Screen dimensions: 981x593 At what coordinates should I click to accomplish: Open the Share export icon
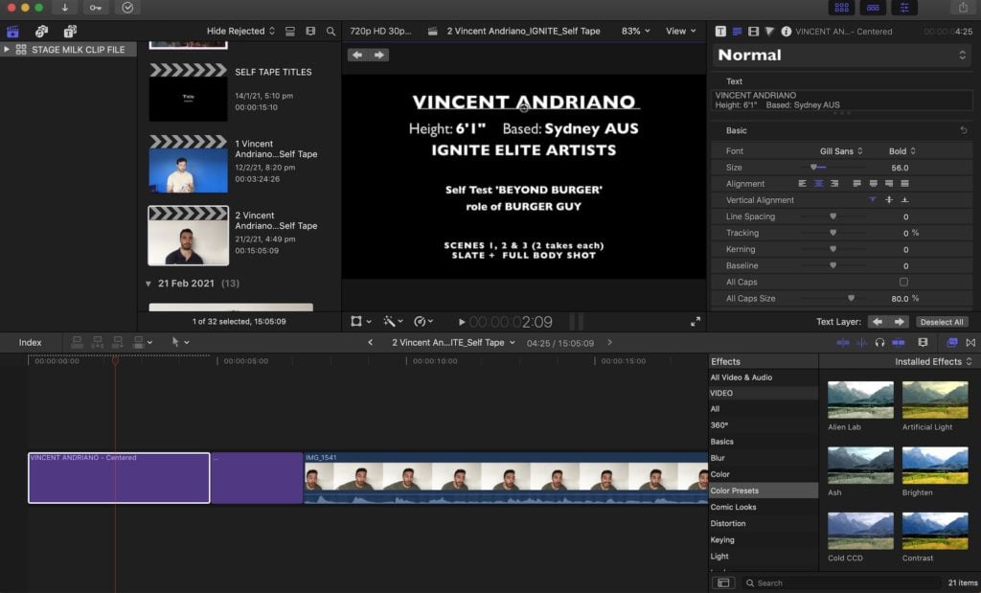963,8
